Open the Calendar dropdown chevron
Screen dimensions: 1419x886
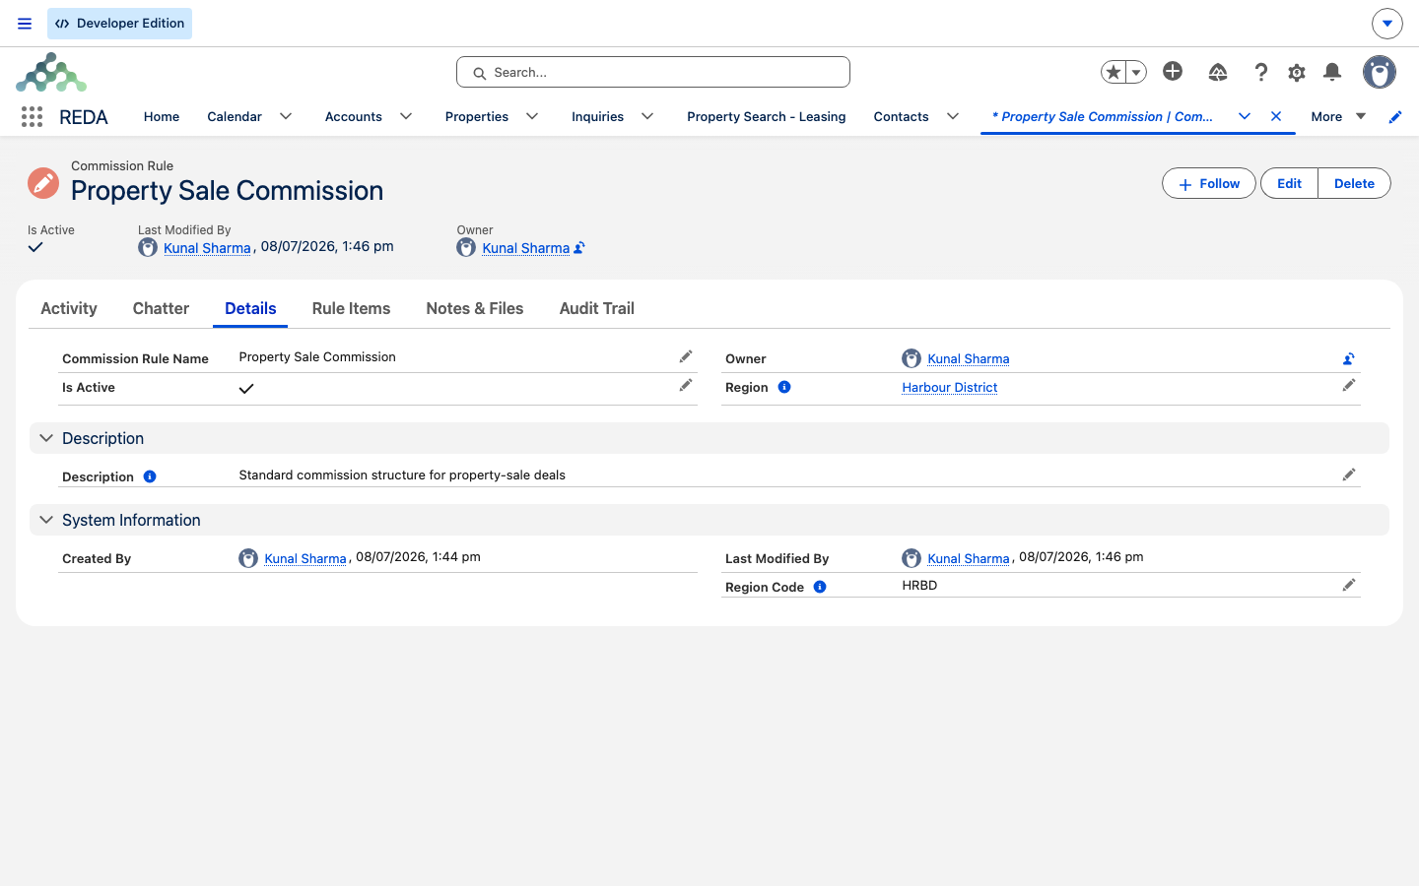pyautogui.click(x=286, y=116)
